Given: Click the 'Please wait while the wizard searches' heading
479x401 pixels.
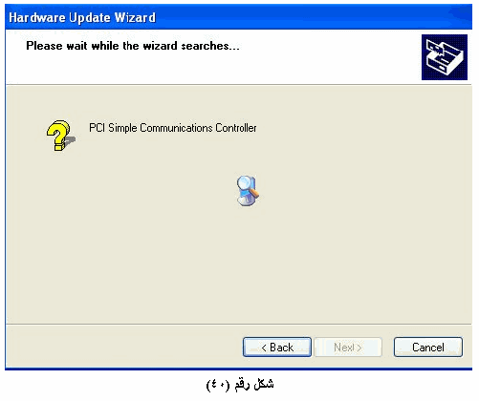Looking at the screenshot, I should point(133,46).
